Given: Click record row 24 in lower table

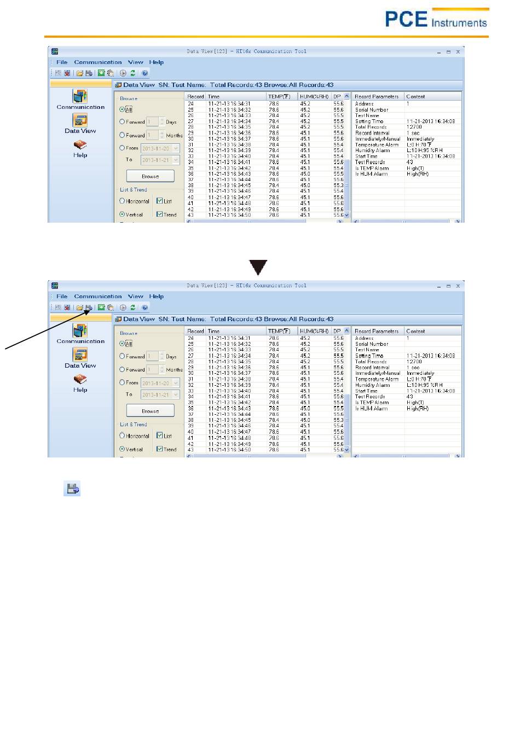Looking at the screenshot, I should (x=265, y=338).
